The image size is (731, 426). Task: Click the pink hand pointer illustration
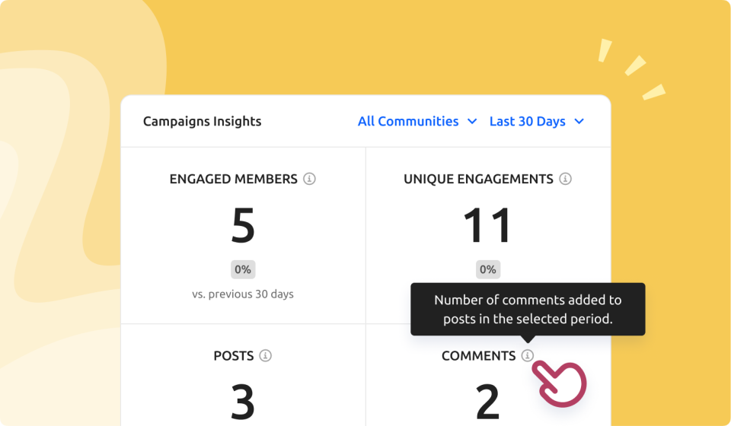point(561,382)
